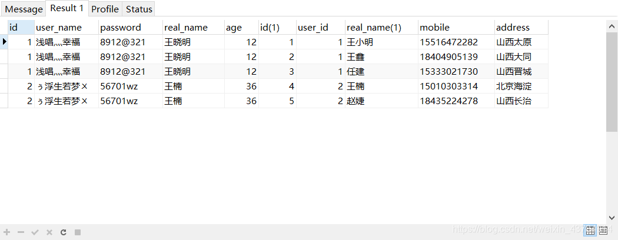Image resolution: width=618 pixels, height=240 pixels.
Task: Click the id(1) column header
Action: pos(277,27)
